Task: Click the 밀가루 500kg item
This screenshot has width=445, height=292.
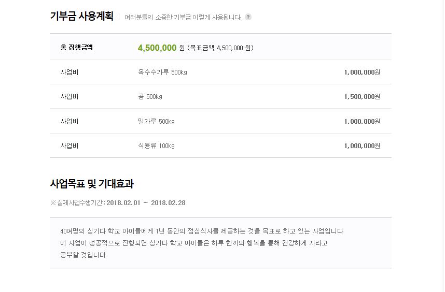Action: (x=156, y=122)
